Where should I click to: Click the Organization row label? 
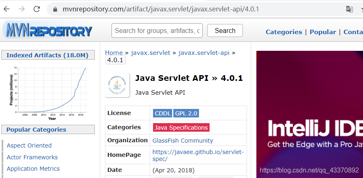click(127, 140)
